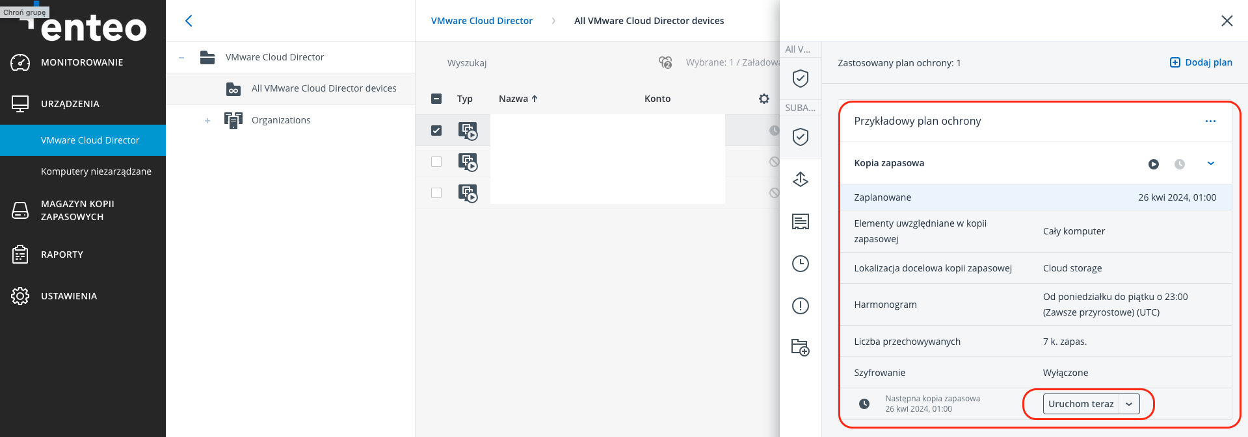Image resolution: width=1248 pixels, height=437 pixels.
Task: Click the Organizations building icon
Action: click(233, 120)
